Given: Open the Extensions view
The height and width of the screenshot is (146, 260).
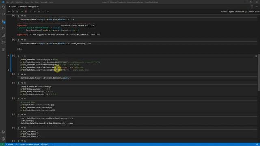Looking at the screenshot, I should pyautogui.click(x=3, y=43).
